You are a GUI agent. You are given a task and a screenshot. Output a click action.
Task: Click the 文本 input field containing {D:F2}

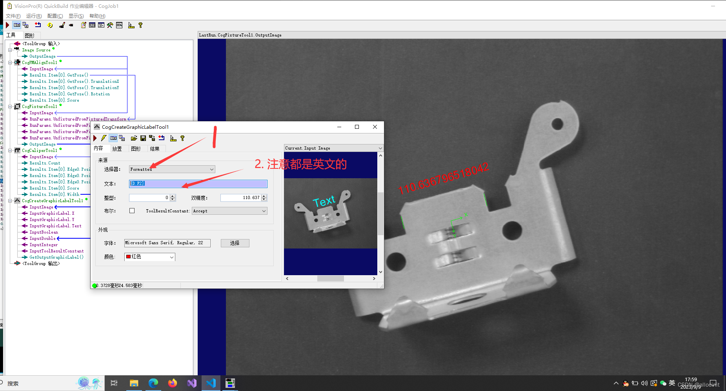tap(198, 183)
